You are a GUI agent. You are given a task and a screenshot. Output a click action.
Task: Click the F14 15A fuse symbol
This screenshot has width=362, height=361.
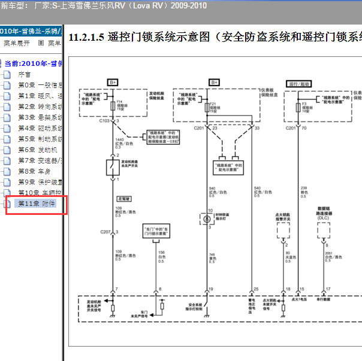113,106
